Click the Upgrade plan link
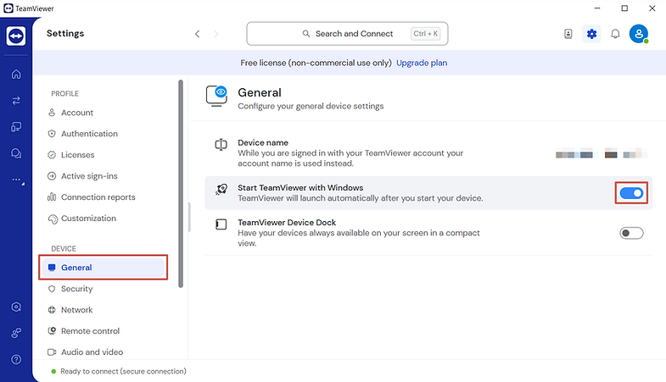Screen dimensions: 666x382 pyautogui.click(x=422, y=63)
